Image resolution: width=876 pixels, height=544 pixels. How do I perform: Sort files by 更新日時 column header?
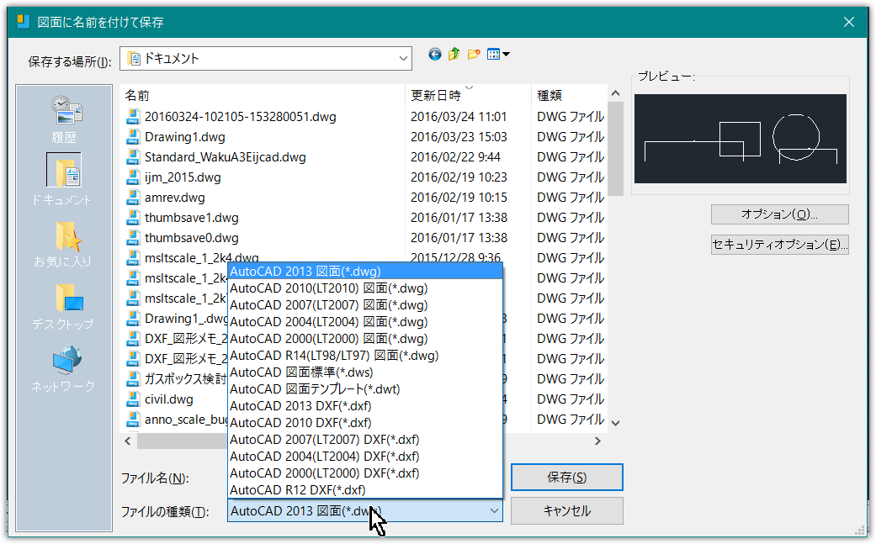[468, 95]
